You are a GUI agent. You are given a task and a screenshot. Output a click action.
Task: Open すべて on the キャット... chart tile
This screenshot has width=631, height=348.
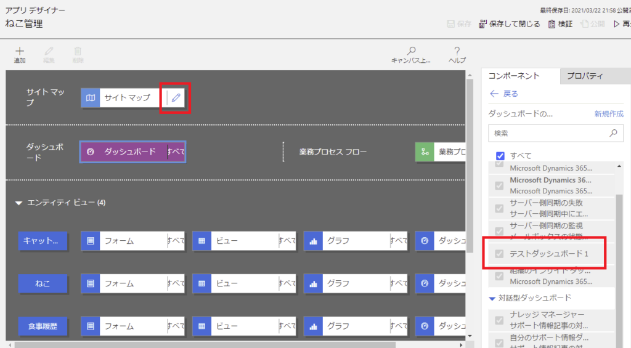[x=399, y=241]
